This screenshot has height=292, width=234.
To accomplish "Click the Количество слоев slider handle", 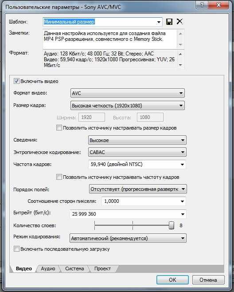I will point(172,225).
